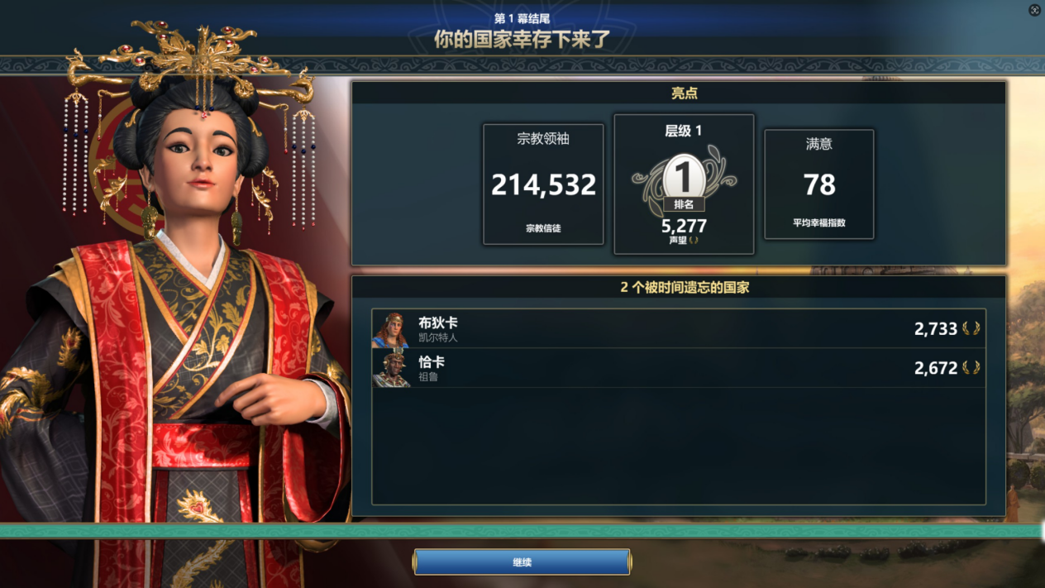Click the 2 个被时间遗忘的国家 header
The width and height of the screenshot is (1045, 588).
coord(684,288)
